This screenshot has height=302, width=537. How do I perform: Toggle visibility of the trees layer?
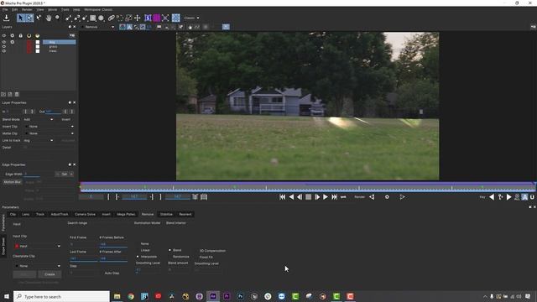(3, 51)
